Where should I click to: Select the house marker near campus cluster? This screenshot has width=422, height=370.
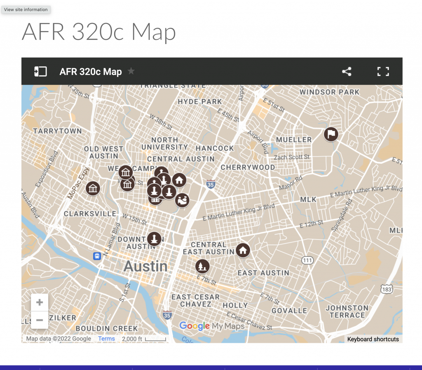[179, 180]
